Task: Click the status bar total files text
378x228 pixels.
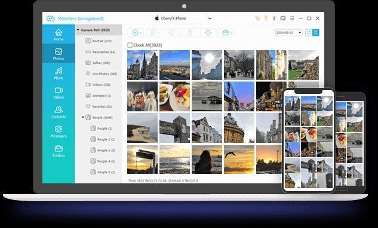Action: pos(163,180)
